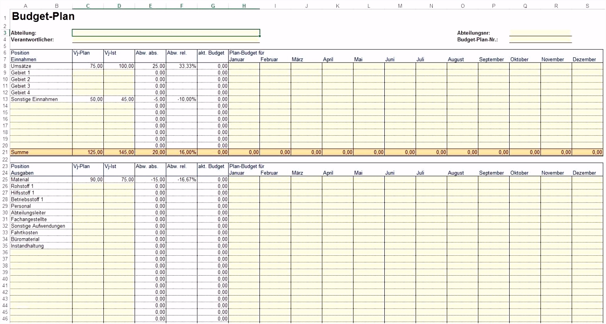Select Plan-Budget für header in row 23
Viewport: 606px width, 324px height.
click(x=247, y=166)
